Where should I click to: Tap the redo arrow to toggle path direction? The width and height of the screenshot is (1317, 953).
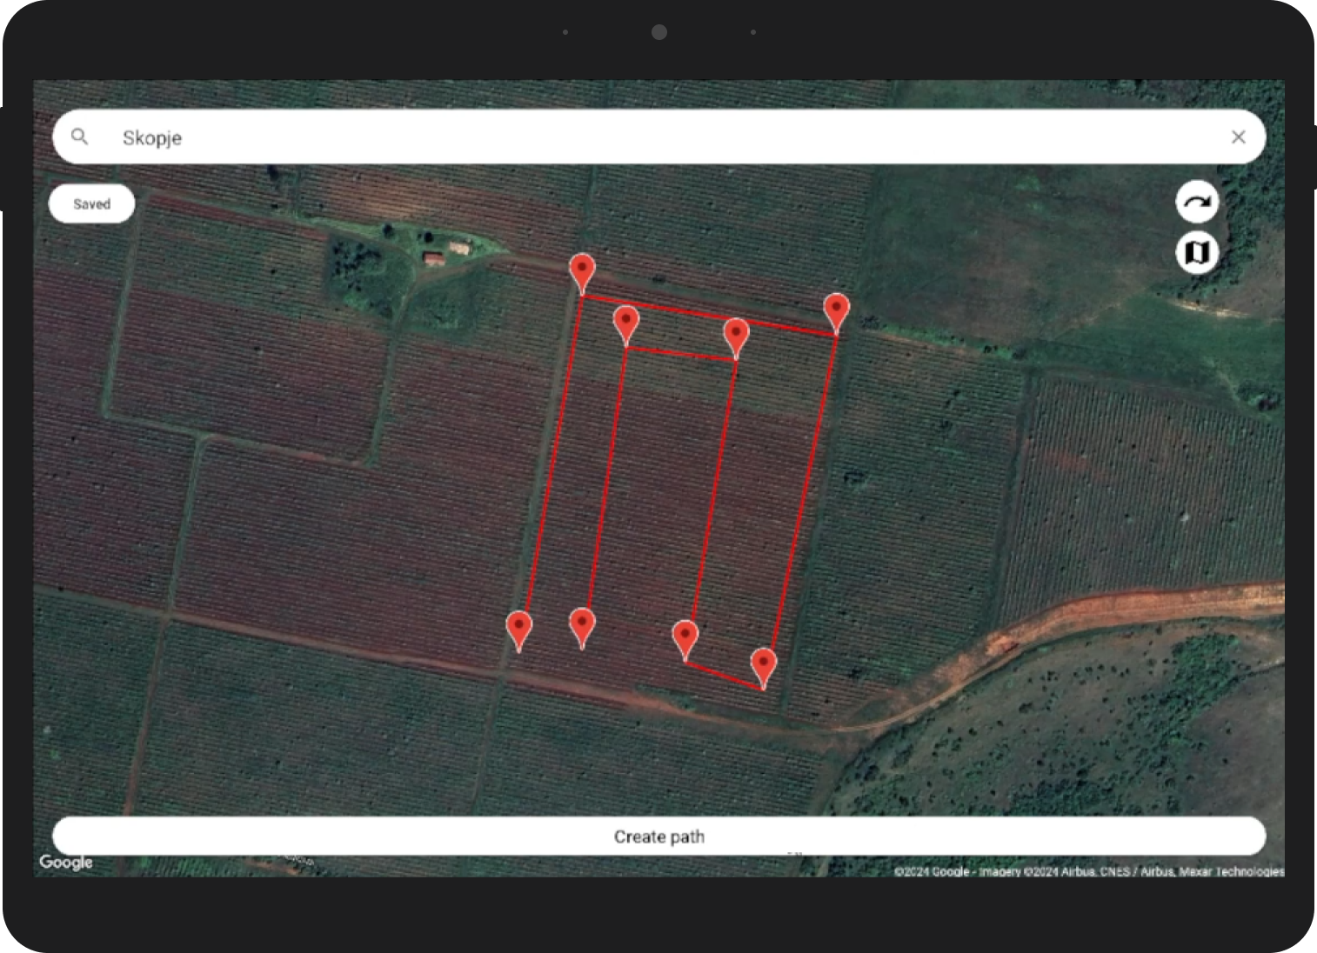(1197, 202)
